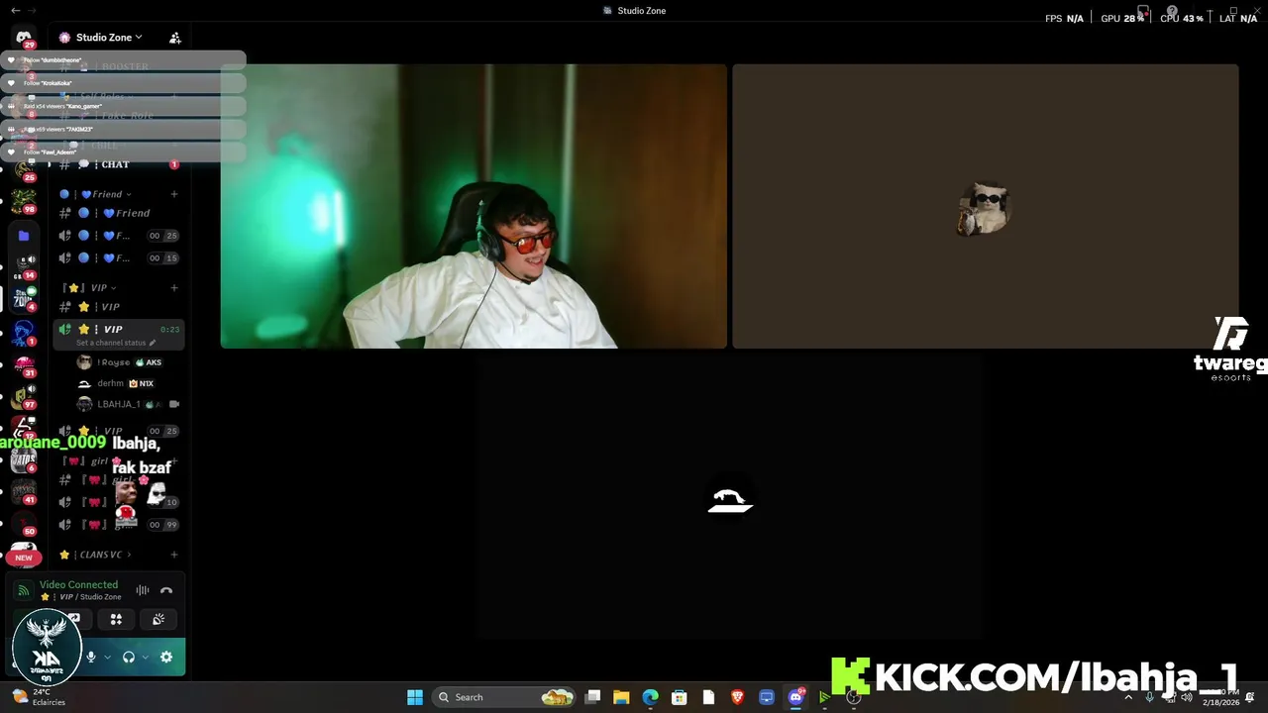This screenshot has width=1268, height=713.
Task: Select server icon with badge 98
Action: (24, 201)
